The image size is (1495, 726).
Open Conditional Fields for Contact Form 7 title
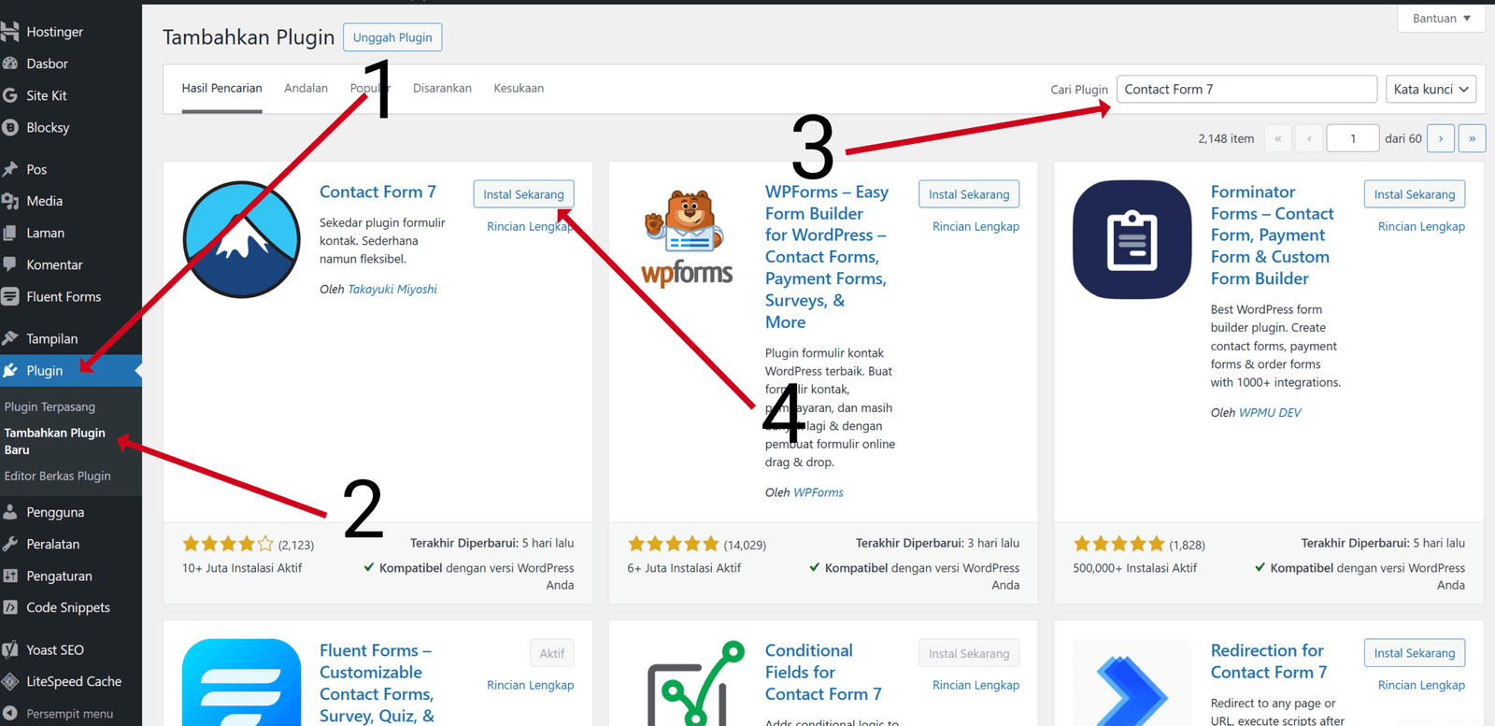[823, 673]
